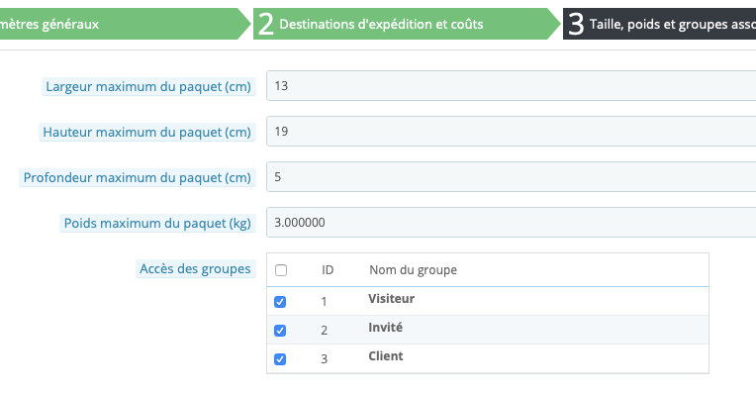Click the Largeur maximum du paquet field
The width and height of the screenshot is (756, 394).
click(x=511, y=86)
